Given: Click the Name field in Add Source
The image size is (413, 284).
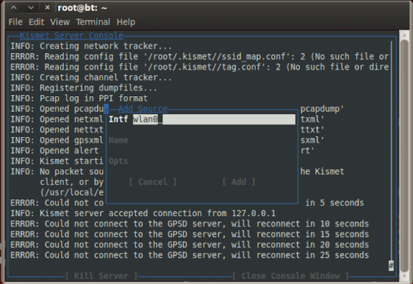Looking at the screenshot, I should [202, 140].
